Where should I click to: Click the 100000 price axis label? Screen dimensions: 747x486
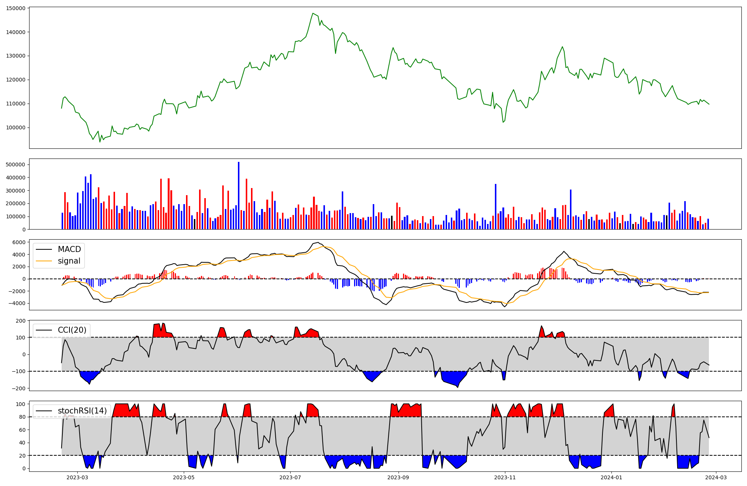pos(16,127)
